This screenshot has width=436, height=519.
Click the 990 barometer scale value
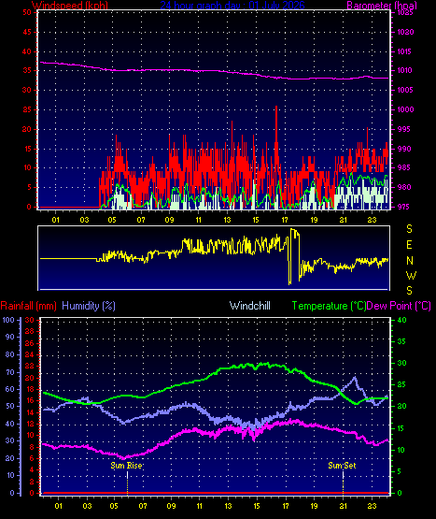tap(405, 149)
